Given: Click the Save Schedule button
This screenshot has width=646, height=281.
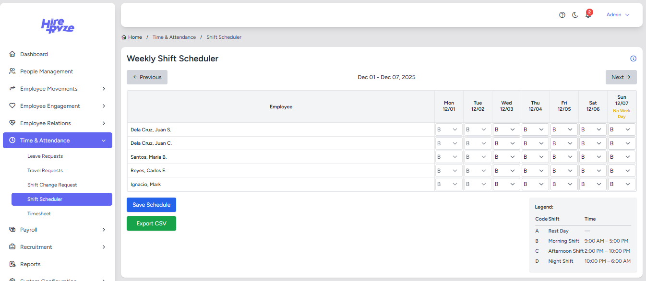Looking at the screenshot, I should point(152,205).
